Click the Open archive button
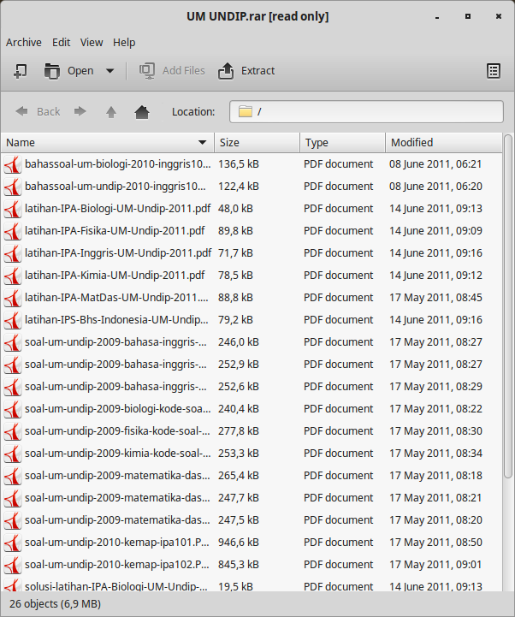Viewport: 515px width, 617px height. coord(68,71)
